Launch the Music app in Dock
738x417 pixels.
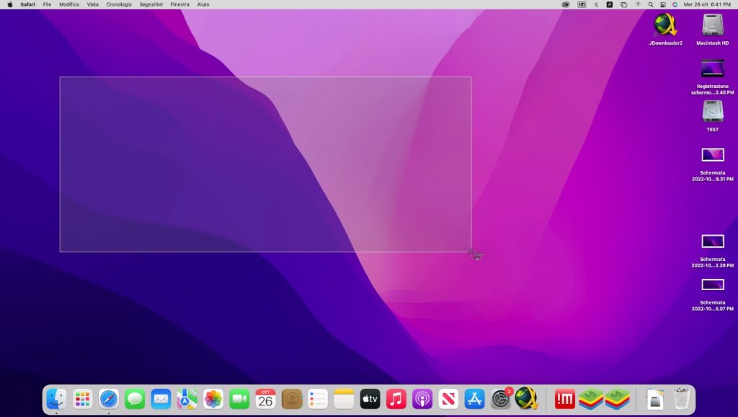point(396,398)
